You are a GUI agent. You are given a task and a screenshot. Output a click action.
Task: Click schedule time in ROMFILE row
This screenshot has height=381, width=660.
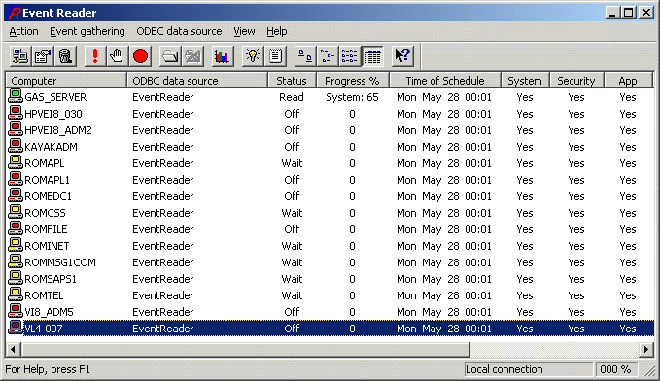(444, 229)
